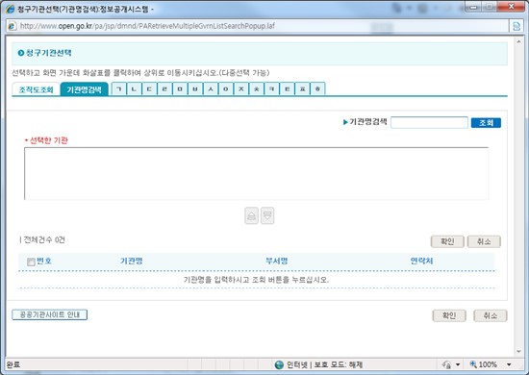Click 확인 button above the results table

coord(447,241)
